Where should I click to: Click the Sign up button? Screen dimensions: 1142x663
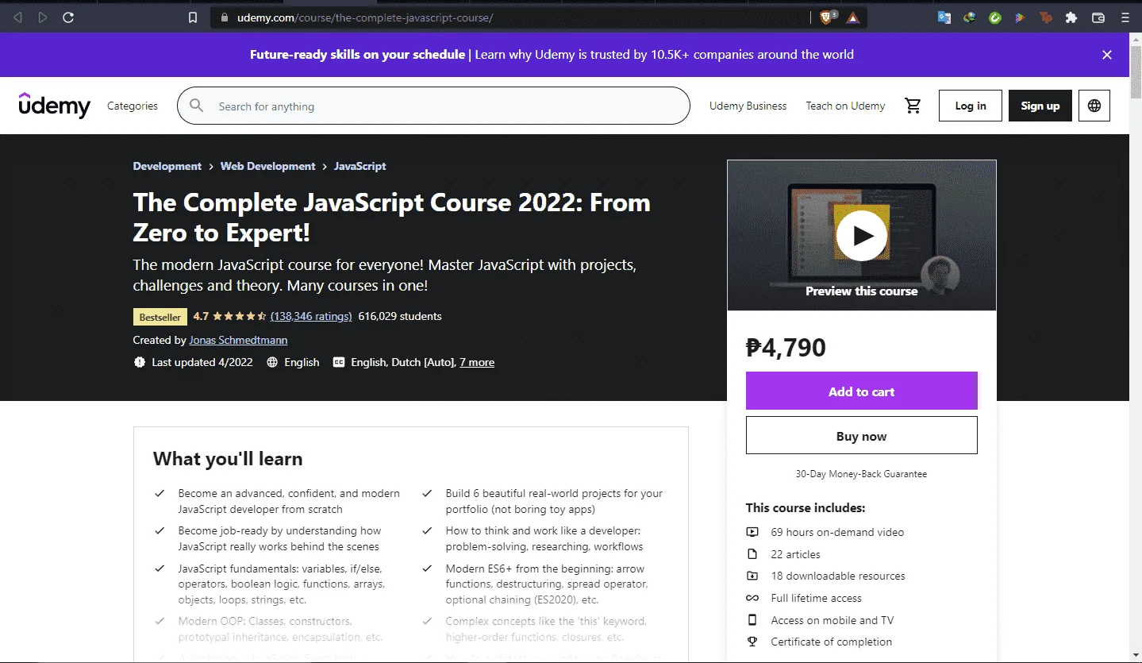pos(1040,106)
